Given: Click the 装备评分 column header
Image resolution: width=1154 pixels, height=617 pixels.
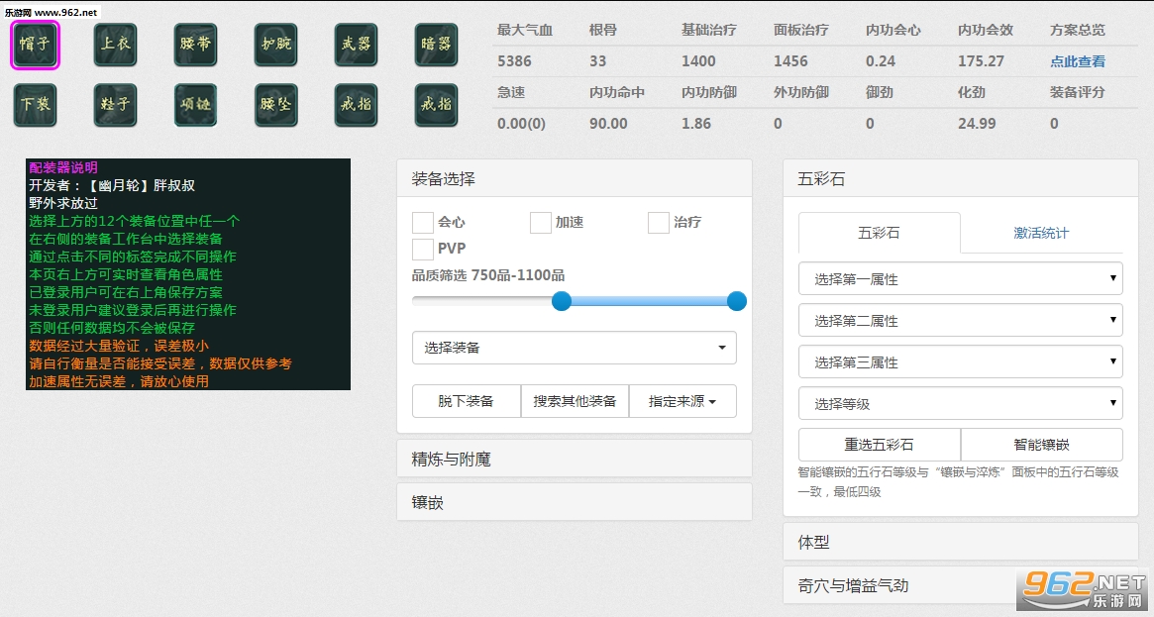Looking at the screenshot, I should coord(1078,92).
